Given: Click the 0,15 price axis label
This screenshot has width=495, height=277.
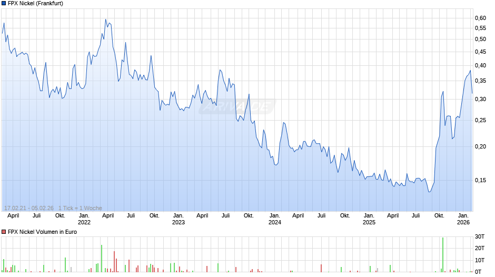Looking at the screenshot, I should [480, 180].
